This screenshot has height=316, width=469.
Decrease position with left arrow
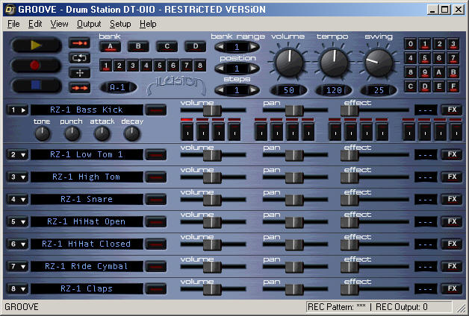220,69
